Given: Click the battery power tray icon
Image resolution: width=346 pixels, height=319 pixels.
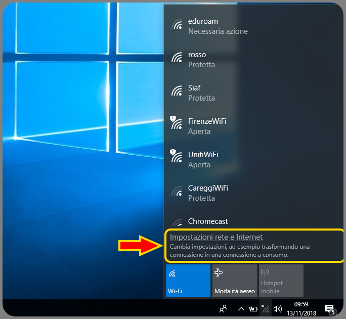Looking at the screenshot, I should coord(253,309).
